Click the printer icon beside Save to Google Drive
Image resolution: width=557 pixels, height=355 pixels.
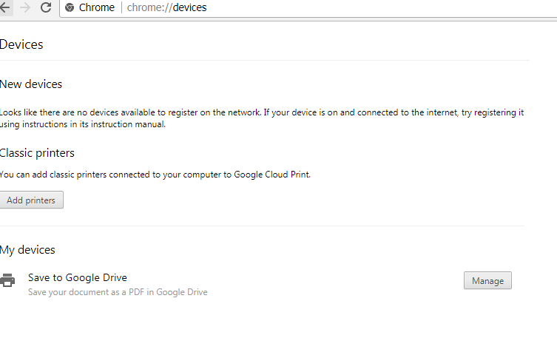coord(7,280)
